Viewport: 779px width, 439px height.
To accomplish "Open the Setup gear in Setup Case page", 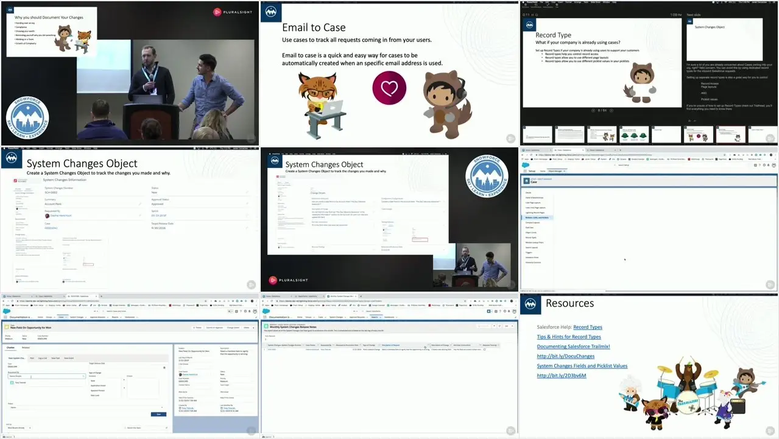I will tap(764, 165).
